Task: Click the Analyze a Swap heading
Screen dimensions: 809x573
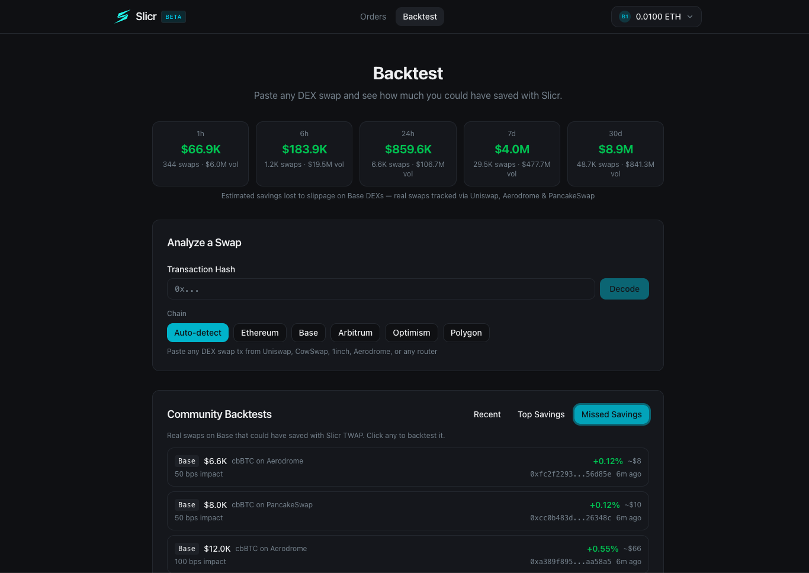Action: tap(204, 243)
